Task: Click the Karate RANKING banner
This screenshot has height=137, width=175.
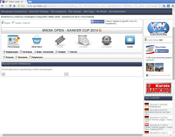Action: 158,88
